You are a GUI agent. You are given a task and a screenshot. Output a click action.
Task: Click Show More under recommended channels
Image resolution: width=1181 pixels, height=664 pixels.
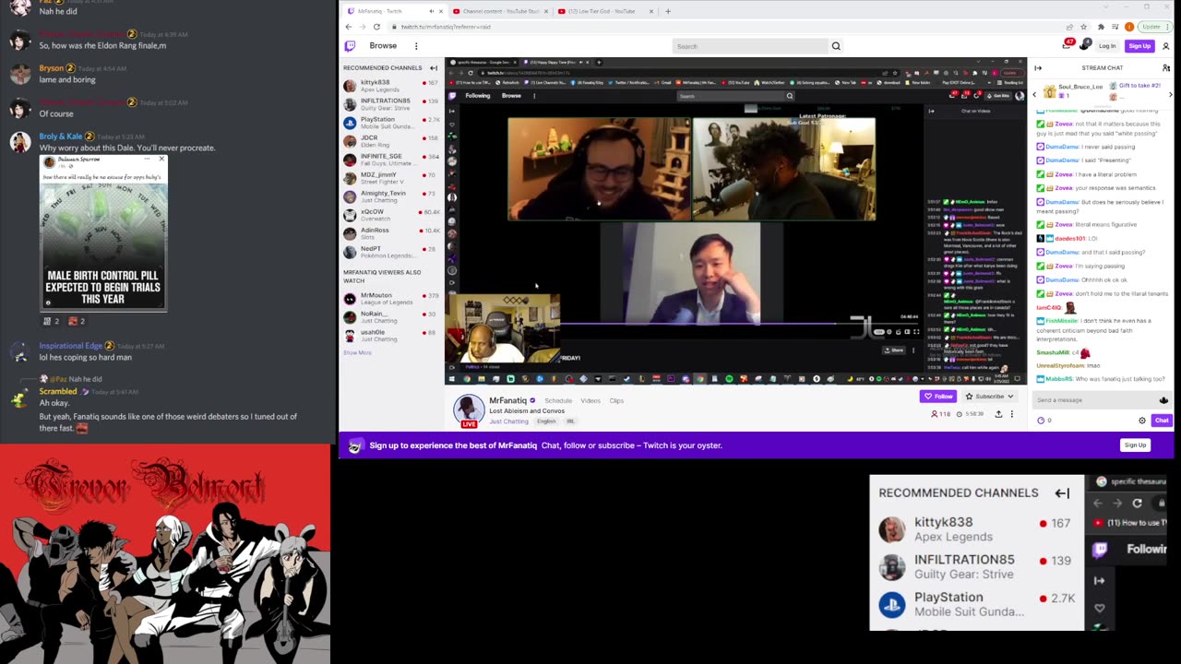click(357, 353)
